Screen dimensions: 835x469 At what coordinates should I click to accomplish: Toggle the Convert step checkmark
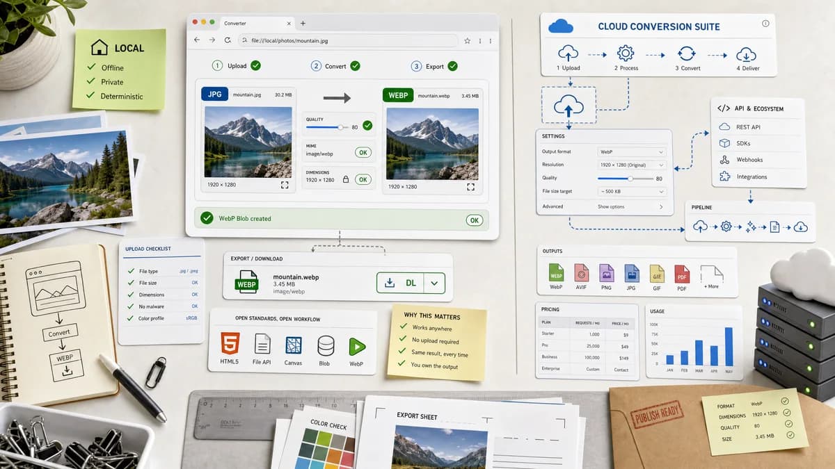tap(355, 65)
